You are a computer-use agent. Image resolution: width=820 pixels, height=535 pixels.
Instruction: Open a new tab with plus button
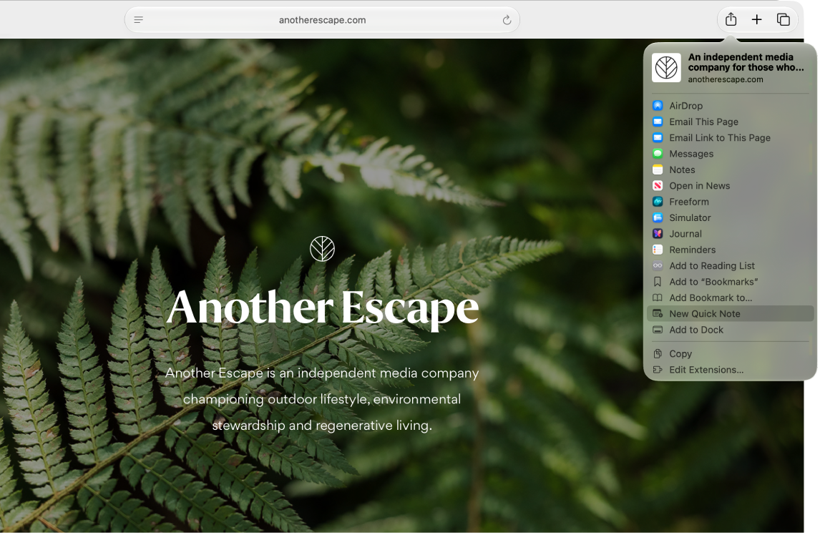(x=758, y=20)
